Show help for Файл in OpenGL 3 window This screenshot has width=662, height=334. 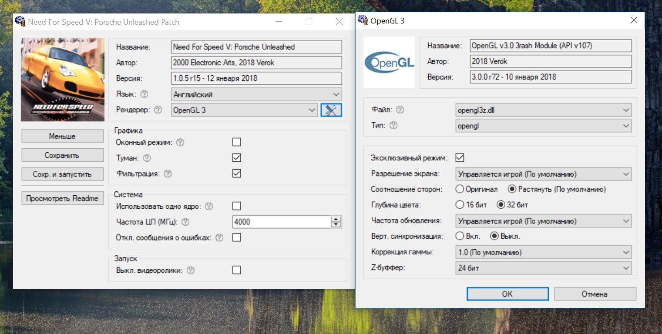(400, 110)
